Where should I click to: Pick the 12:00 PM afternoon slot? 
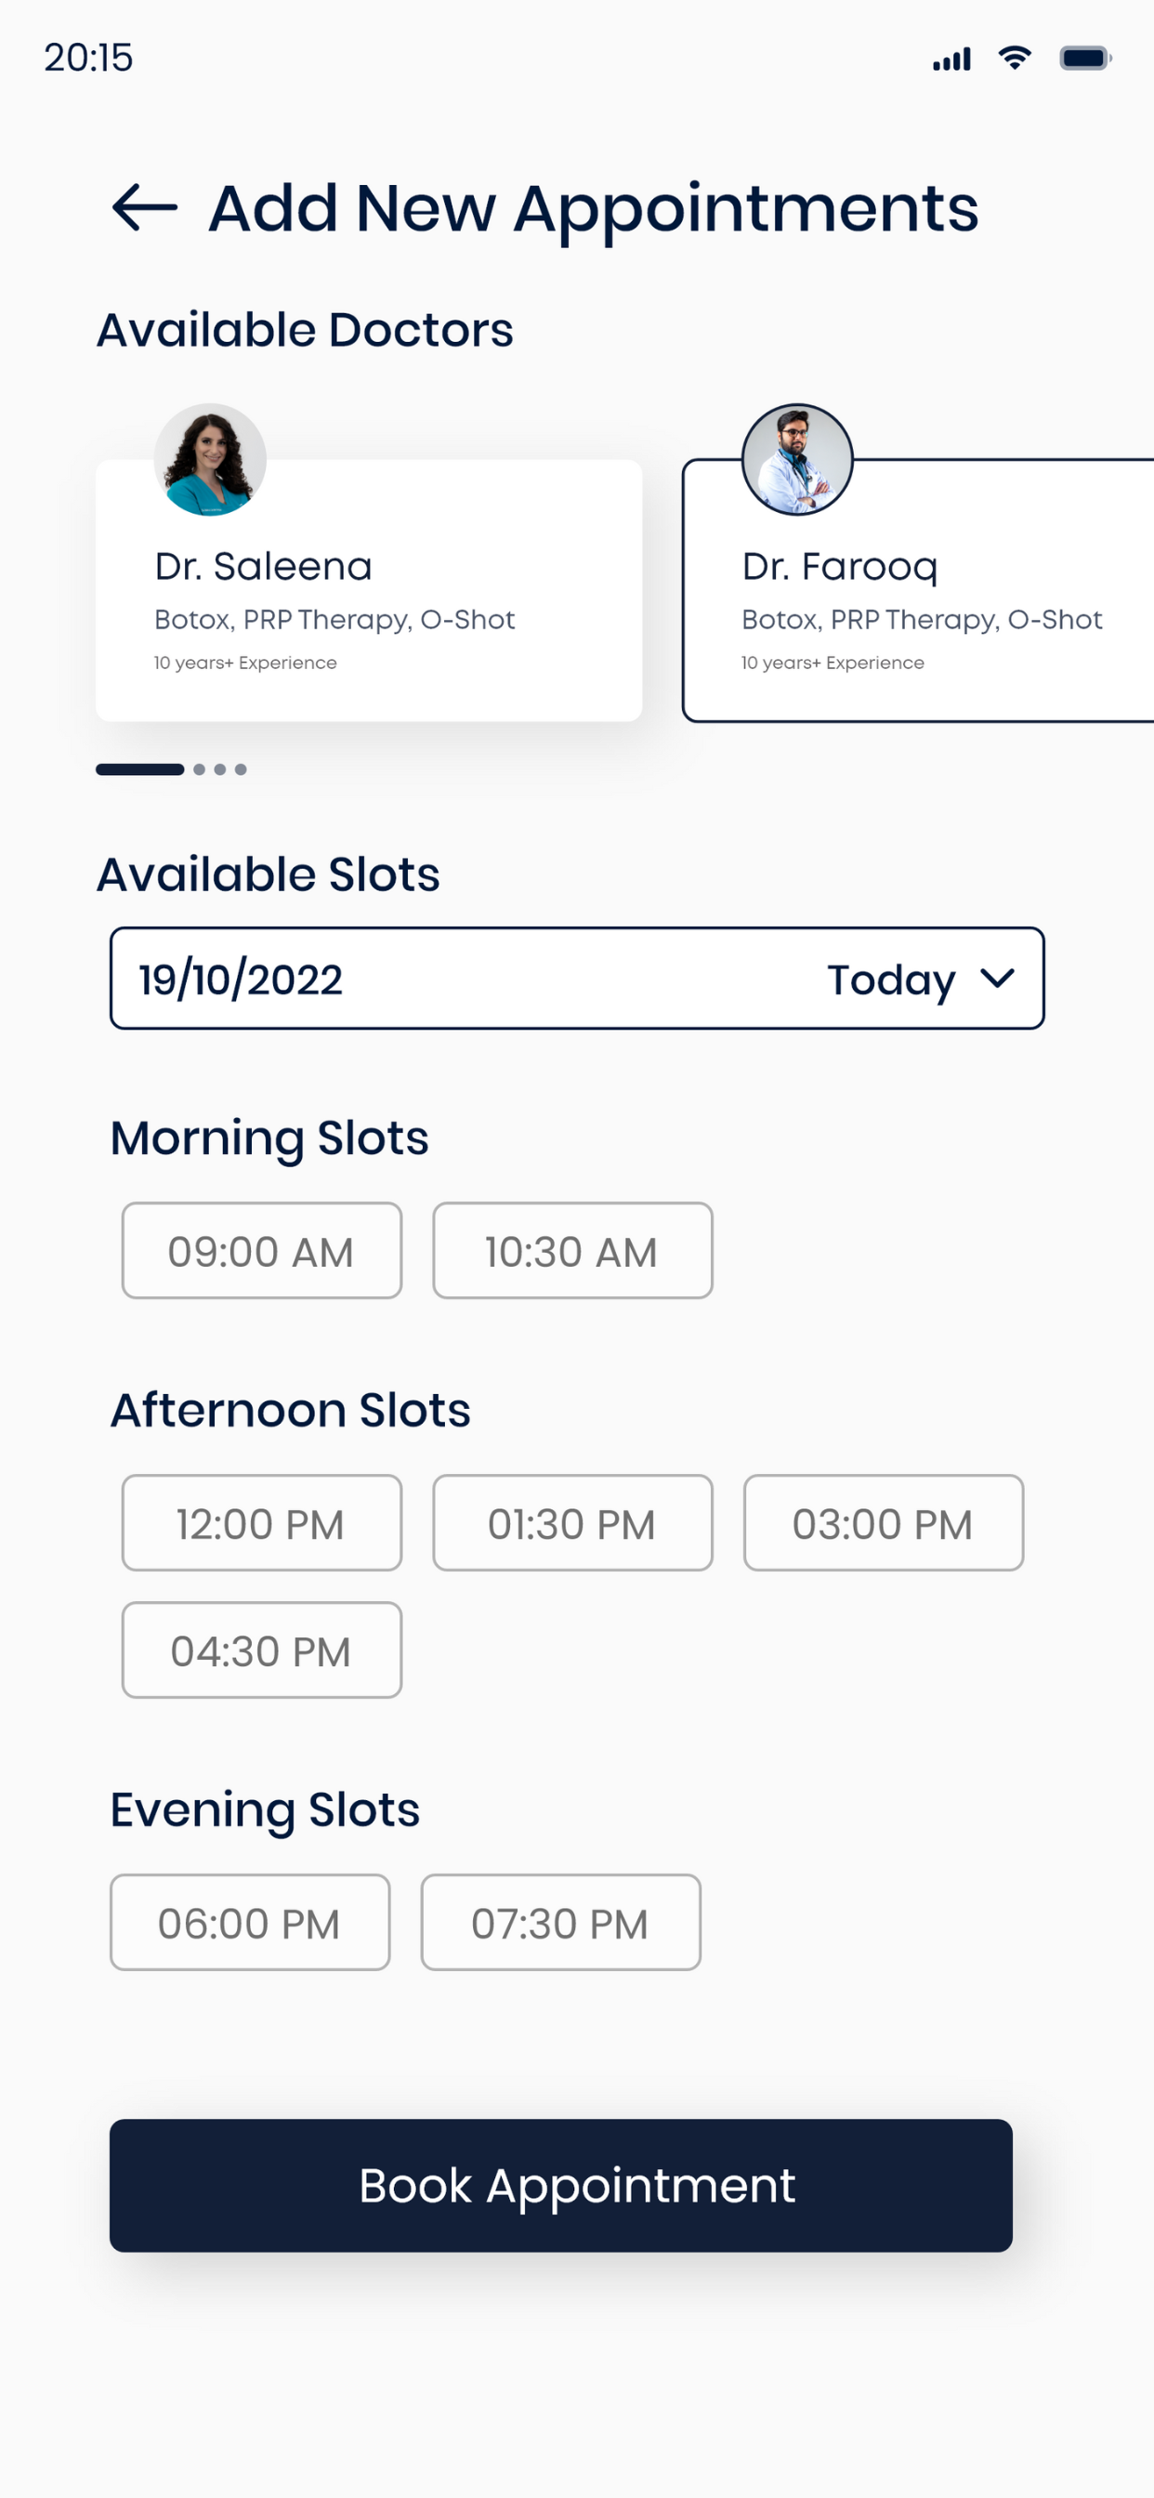click(262, 1523)
